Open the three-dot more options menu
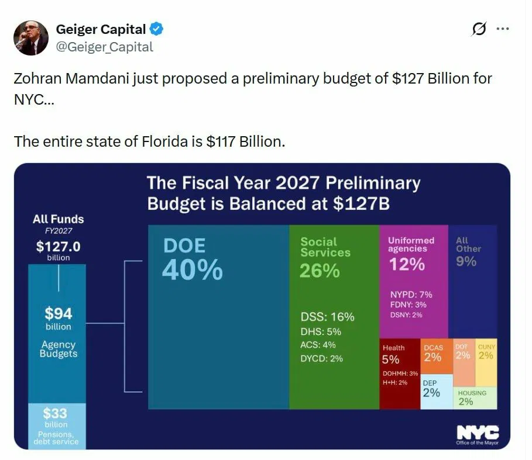This screenshot has width=532, height=460. [502, 29]
